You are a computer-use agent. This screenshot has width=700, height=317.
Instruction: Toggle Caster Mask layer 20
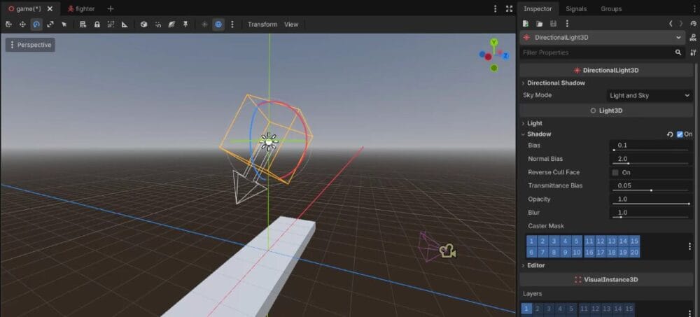(x=634, y=252)
